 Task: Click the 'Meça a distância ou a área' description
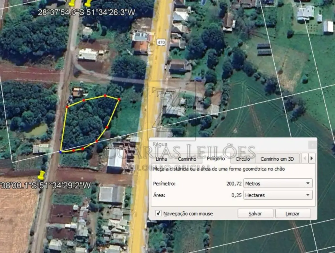point(219,169)
